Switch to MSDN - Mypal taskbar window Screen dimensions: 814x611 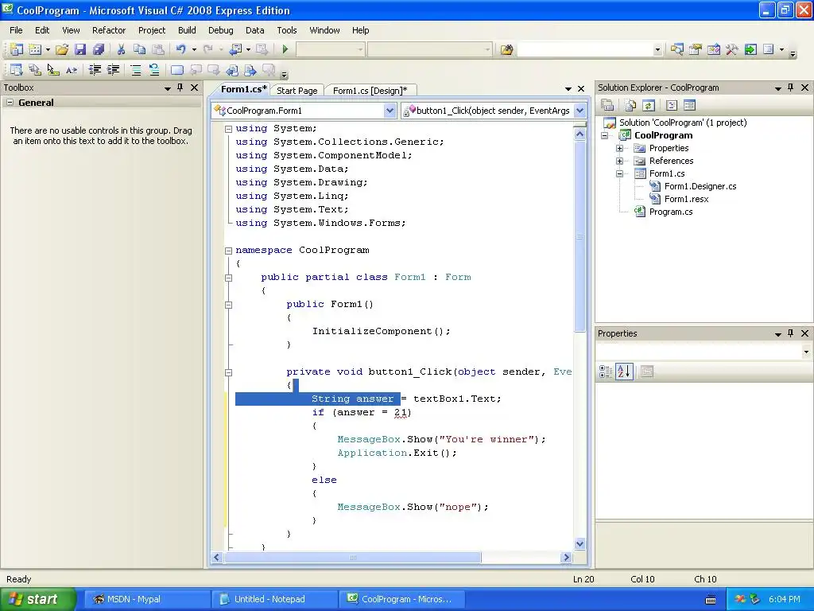pyautogui.click(x=146, y=599)
